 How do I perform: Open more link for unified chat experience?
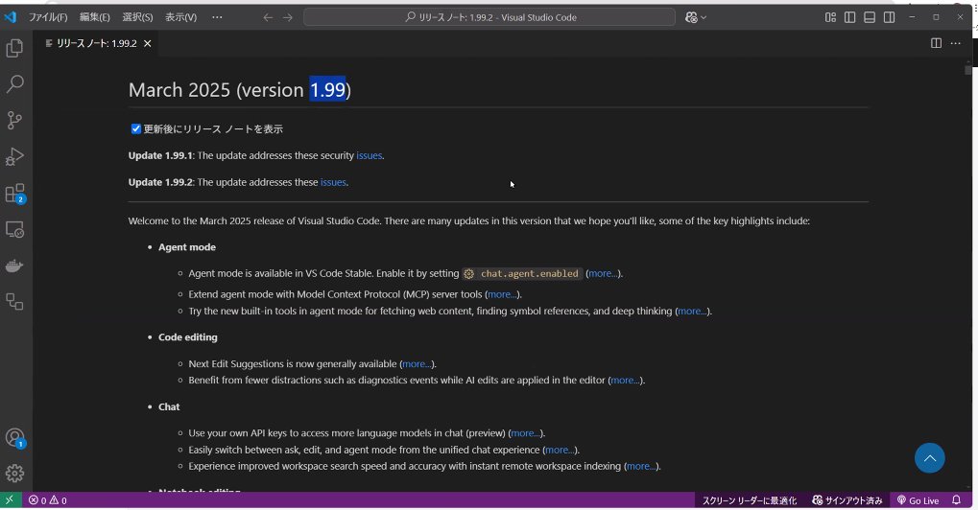pyautogui.click(x=561, y=450)
